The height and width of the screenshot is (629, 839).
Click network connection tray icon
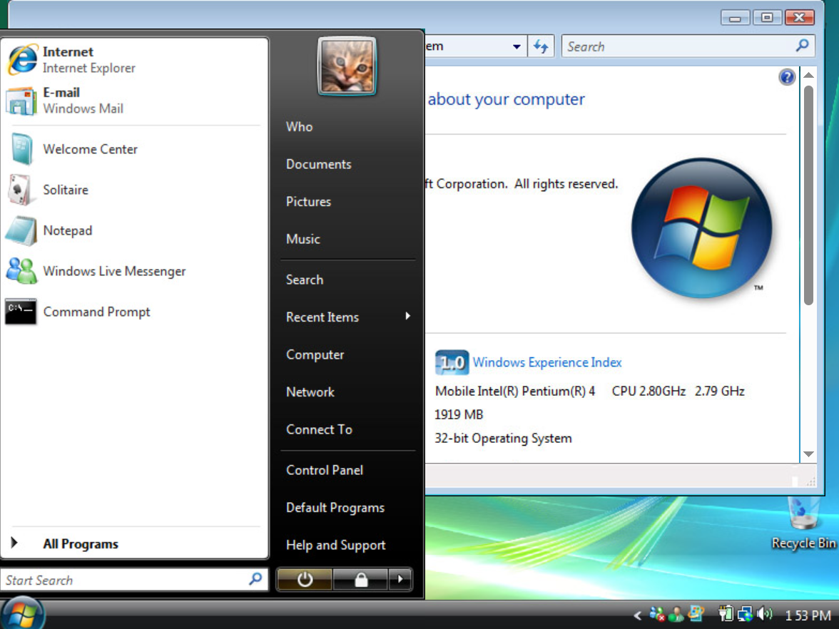[x=745, y=614]
